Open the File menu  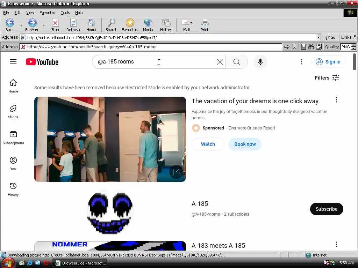6,13
